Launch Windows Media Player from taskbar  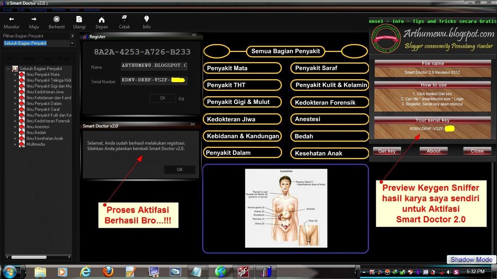click(63, 272)
